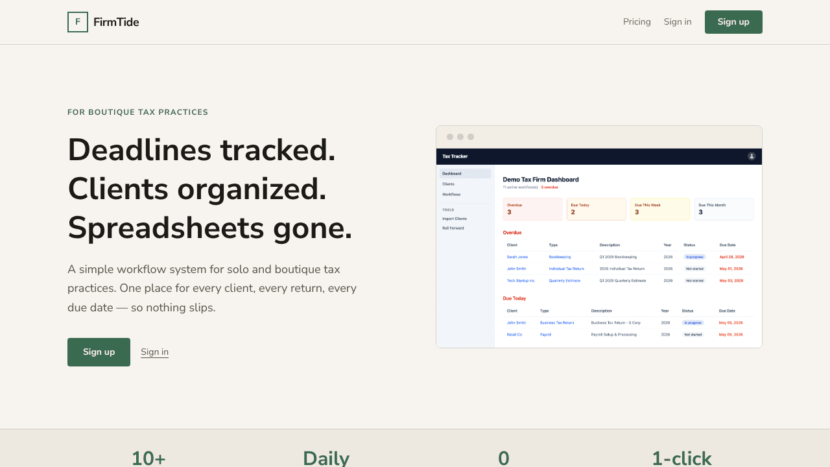Follow the underlined Sign in link
This screenshot has width=830, height=467.
point(154,352)
